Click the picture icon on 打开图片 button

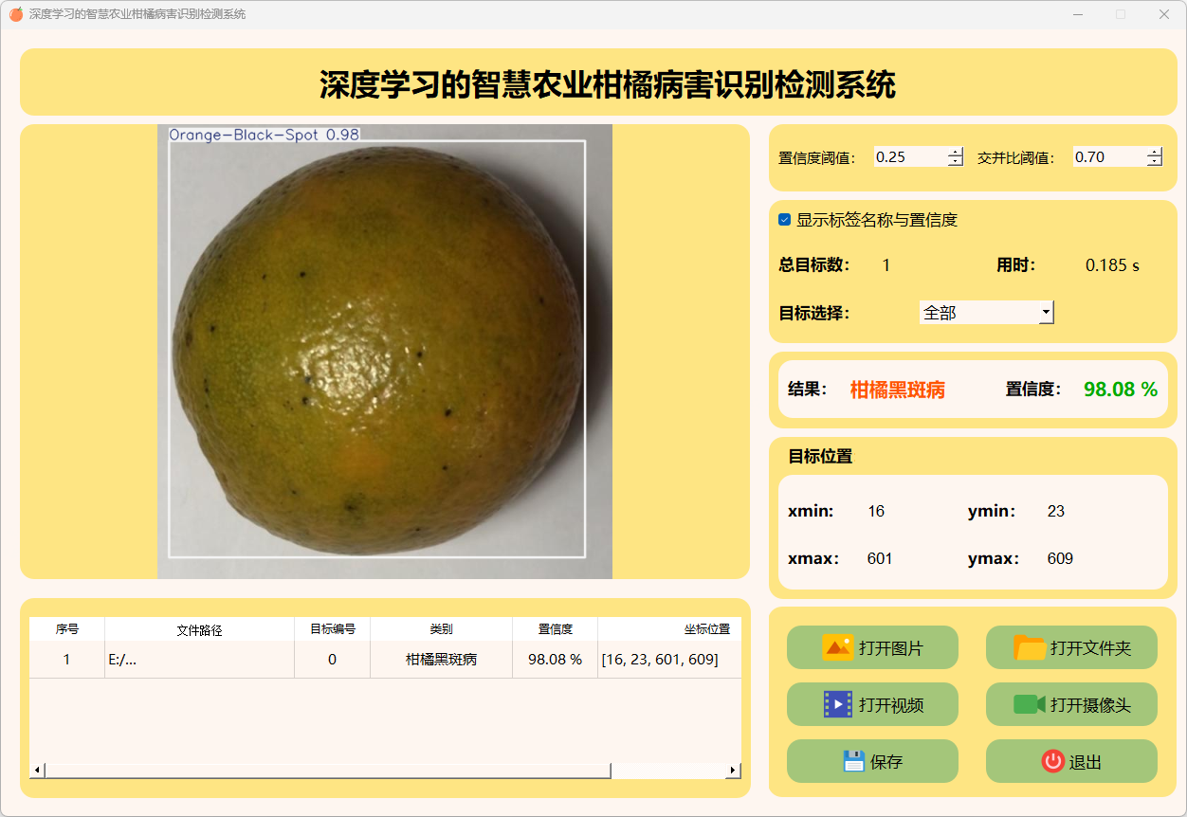(838, 647)
